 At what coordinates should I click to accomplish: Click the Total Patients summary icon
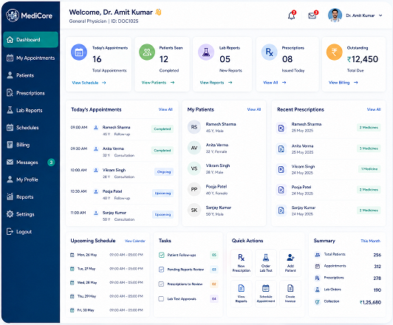click(x=318, y=255)
